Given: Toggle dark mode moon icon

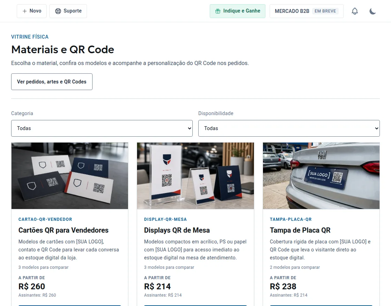Looking at the screenshot, I should click(x=373, y=11).
